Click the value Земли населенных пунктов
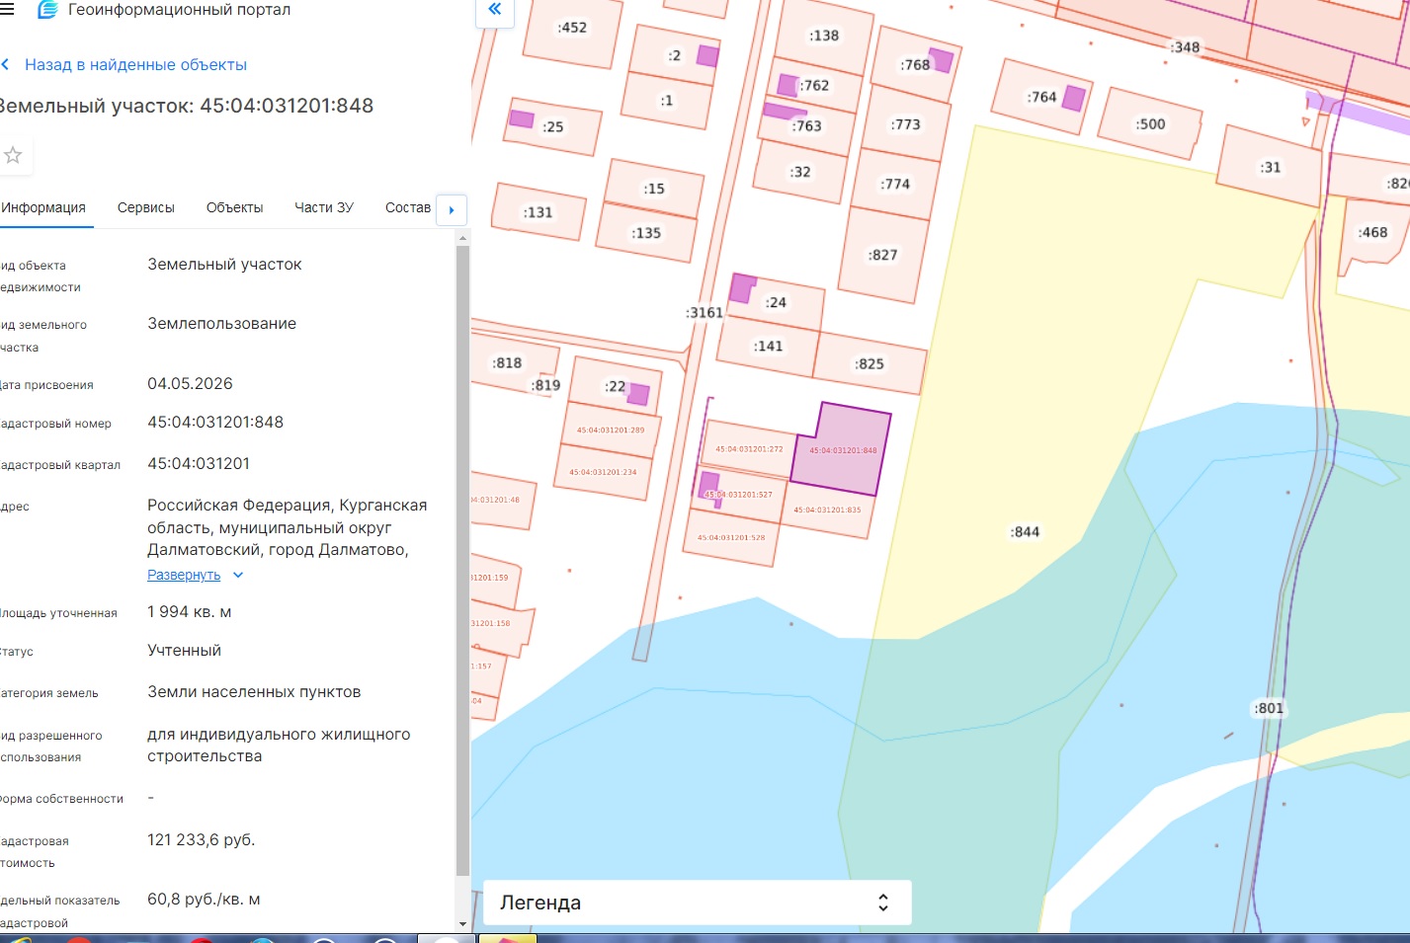Image resolution: width=1410 pixels, height=943 pixels. [x=254, y=691]
